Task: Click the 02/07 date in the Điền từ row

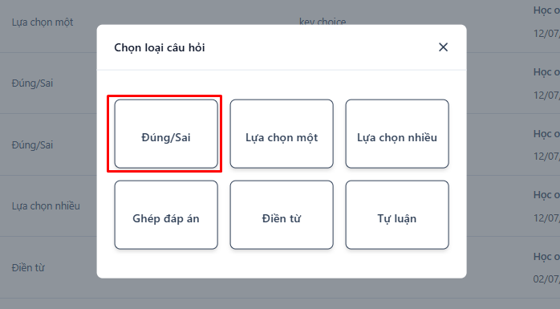Action: [546, 279]
